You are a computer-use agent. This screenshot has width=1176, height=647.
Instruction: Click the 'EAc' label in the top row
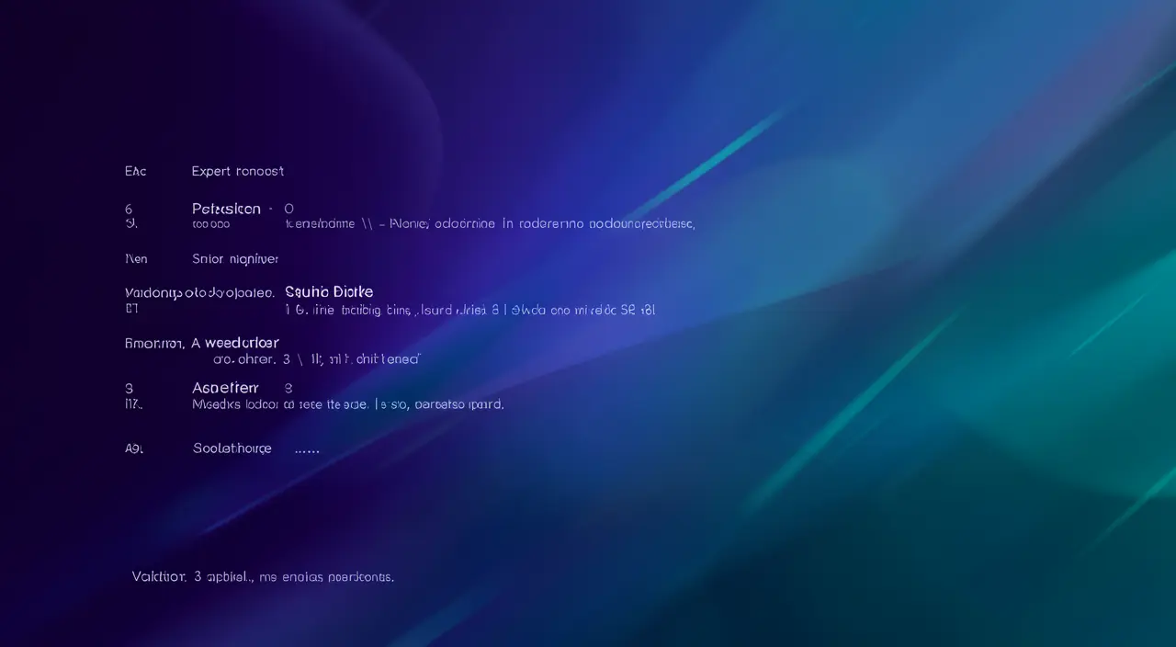135,171
